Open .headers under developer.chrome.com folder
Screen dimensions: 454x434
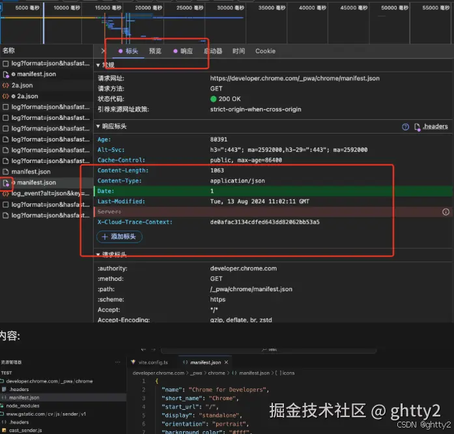coord(19,390)
